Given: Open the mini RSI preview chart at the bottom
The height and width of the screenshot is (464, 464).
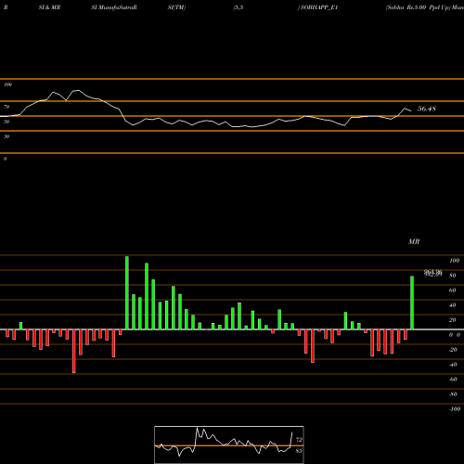Looking at the screenshot, I should pyautogui.click(x=229, y=445).
